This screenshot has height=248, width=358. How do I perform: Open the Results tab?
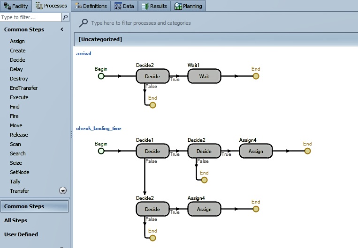point(154,6)
